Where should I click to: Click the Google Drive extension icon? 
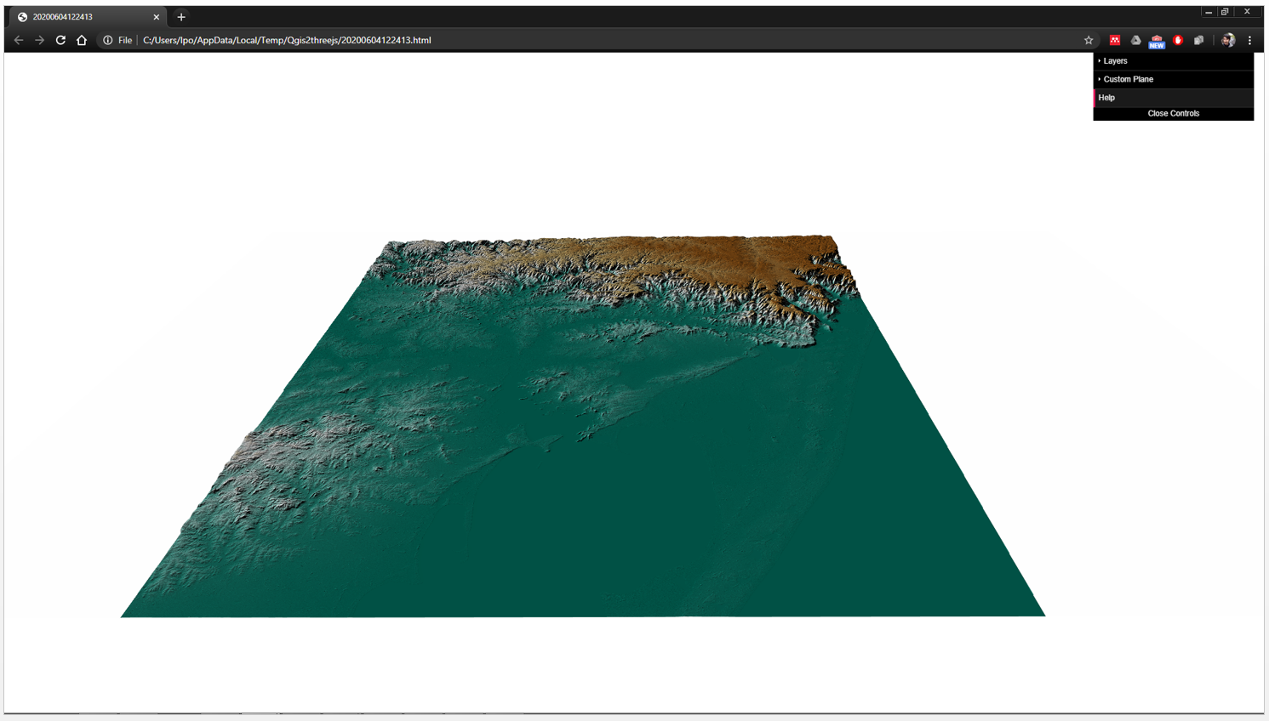(x=1135, y=40)
